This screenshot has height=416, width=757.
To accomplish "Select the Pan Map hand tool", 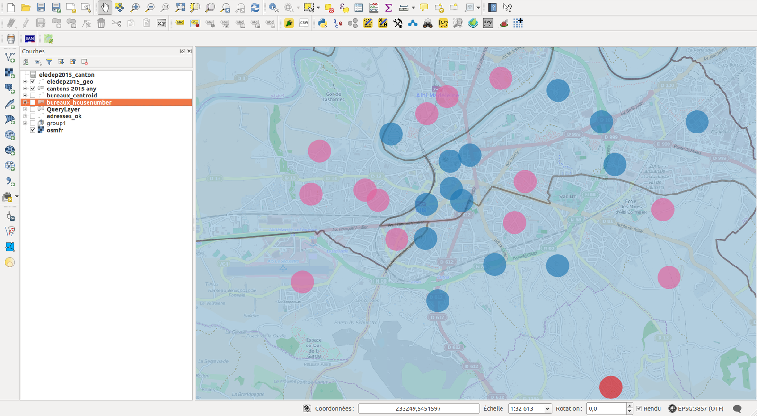I will click(105, 8).
